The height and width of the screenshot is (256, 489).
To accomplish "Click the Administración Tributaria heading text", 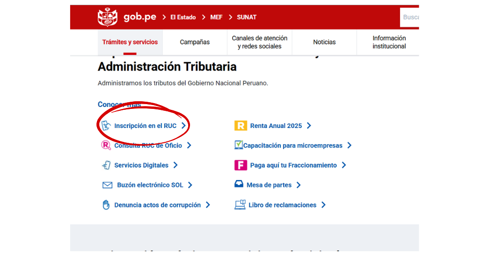I will [167, 67].
